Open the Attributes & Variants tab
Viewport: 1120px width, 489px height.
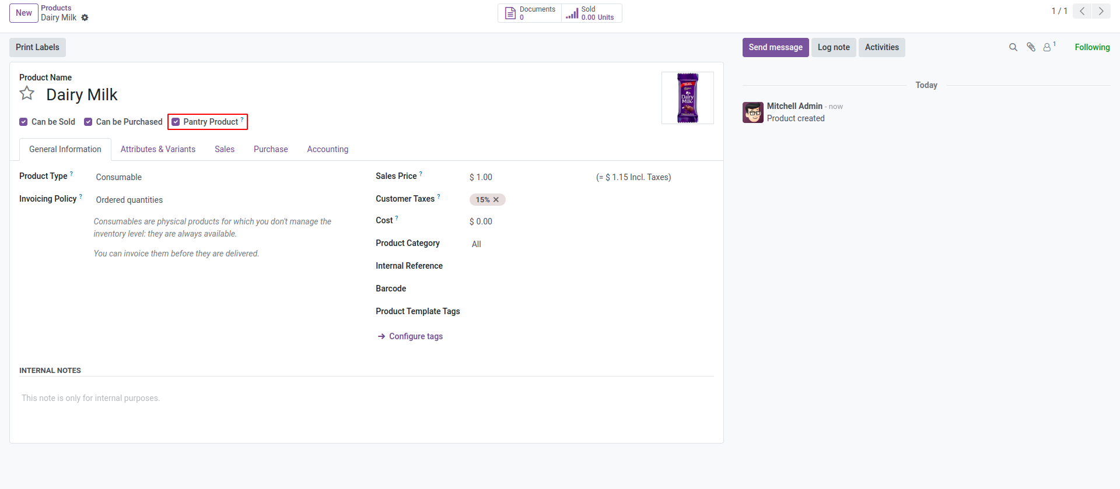(158, 149)
